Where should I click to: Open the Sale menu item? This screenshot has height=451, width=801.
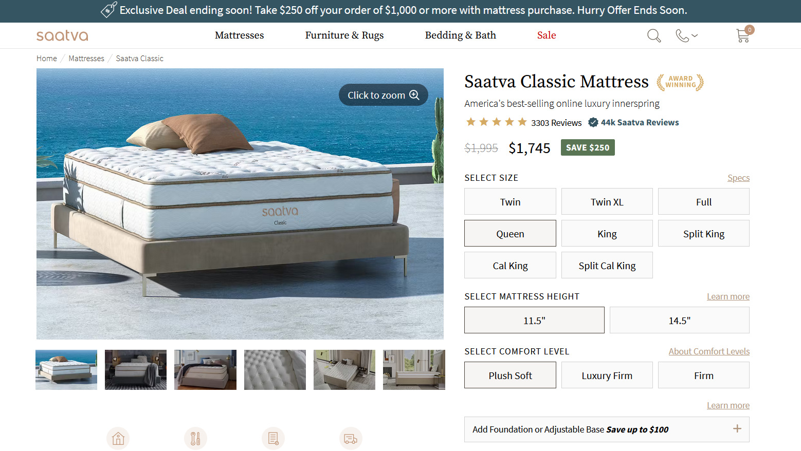[x=547, y=35]
